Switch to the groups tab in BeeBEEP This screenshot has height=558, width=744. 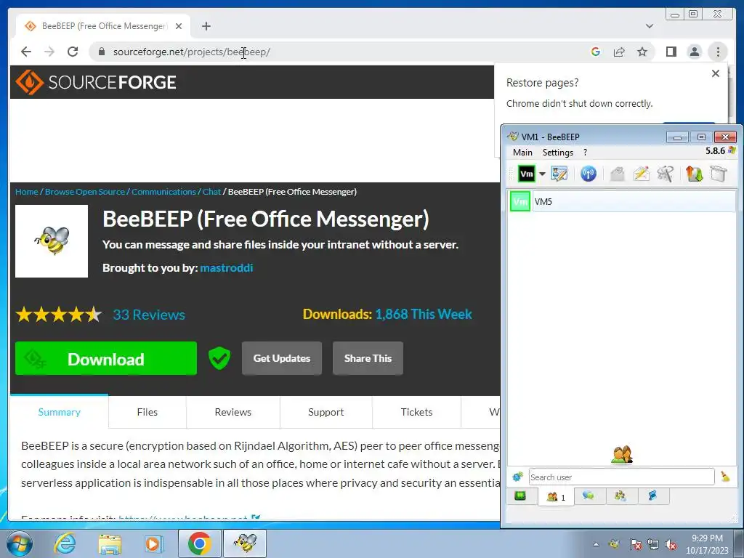(x=620, y=496)
